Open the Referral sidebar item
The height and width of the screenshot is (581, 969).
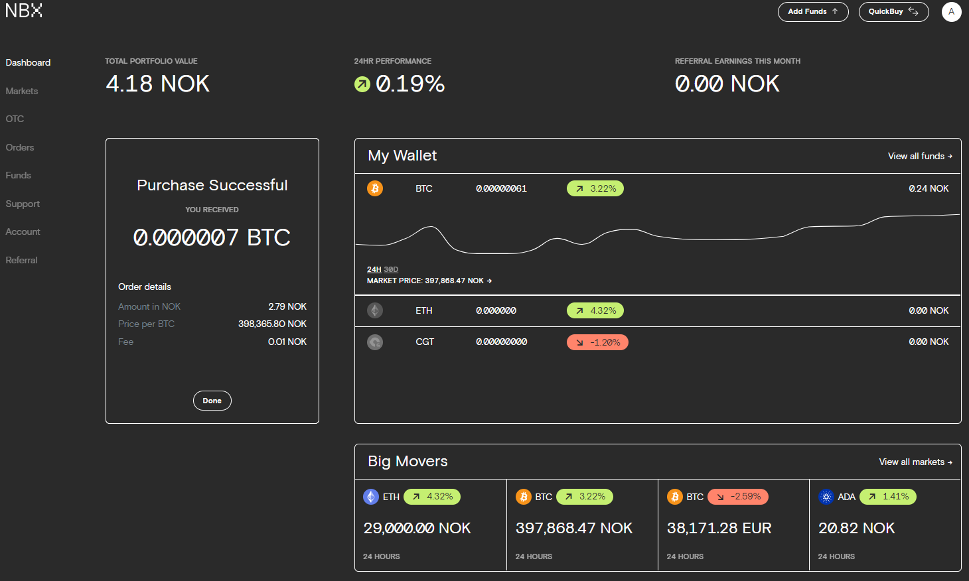pyautogui.click(x=21, y=260)
